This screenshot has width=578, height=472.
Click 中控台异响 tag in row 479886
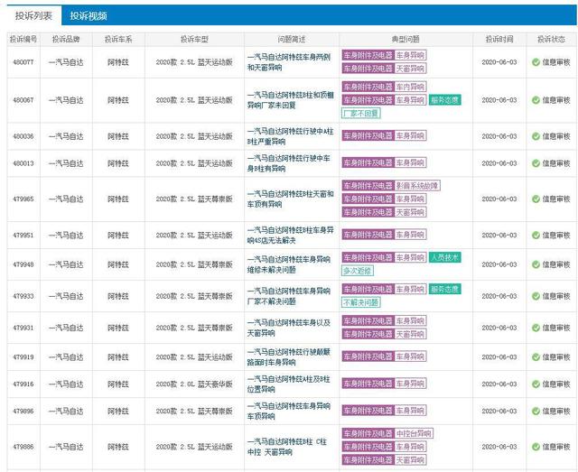click(414, 433)
